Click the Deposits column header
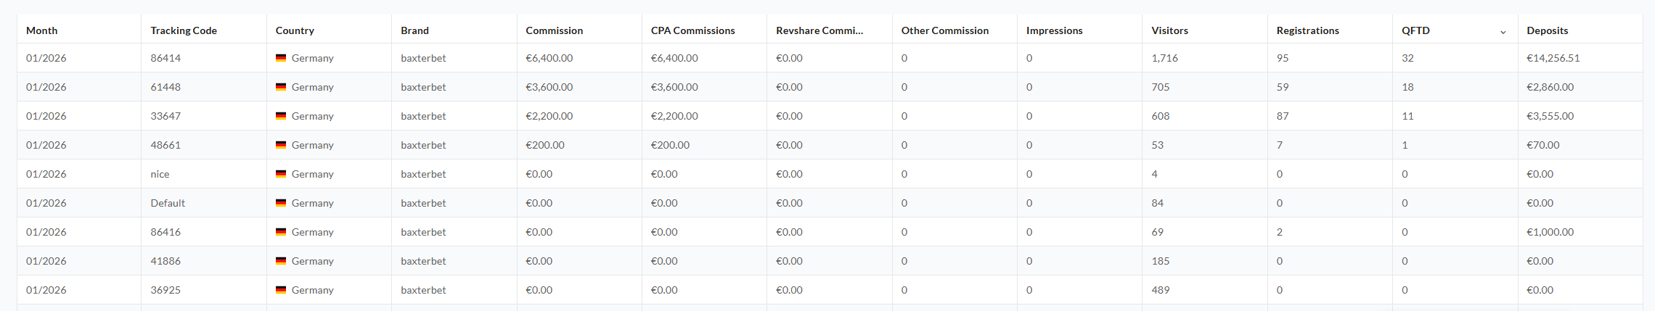The width and height of the screenshot is (1655, 311). coord(1547,30)
